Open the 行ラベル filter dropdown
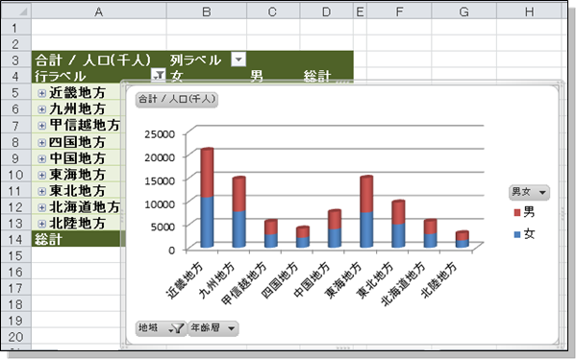Screen dimensions: 576x359 159,76
